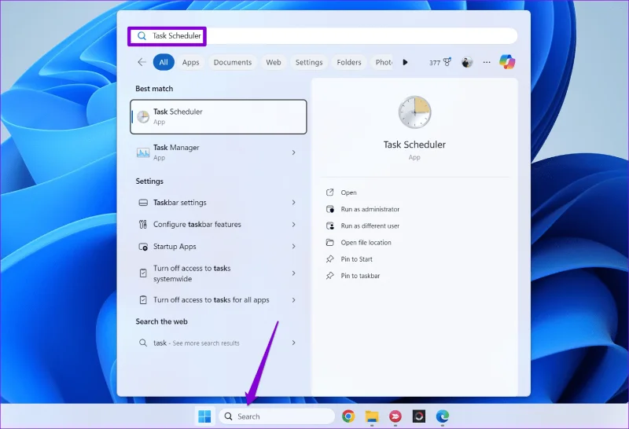Image resolution: width=629 pixels, height=429 pixels.
Task: Expand Turn off access systemwide chevron
Action: pyautogui.click(x=293, y=273)
